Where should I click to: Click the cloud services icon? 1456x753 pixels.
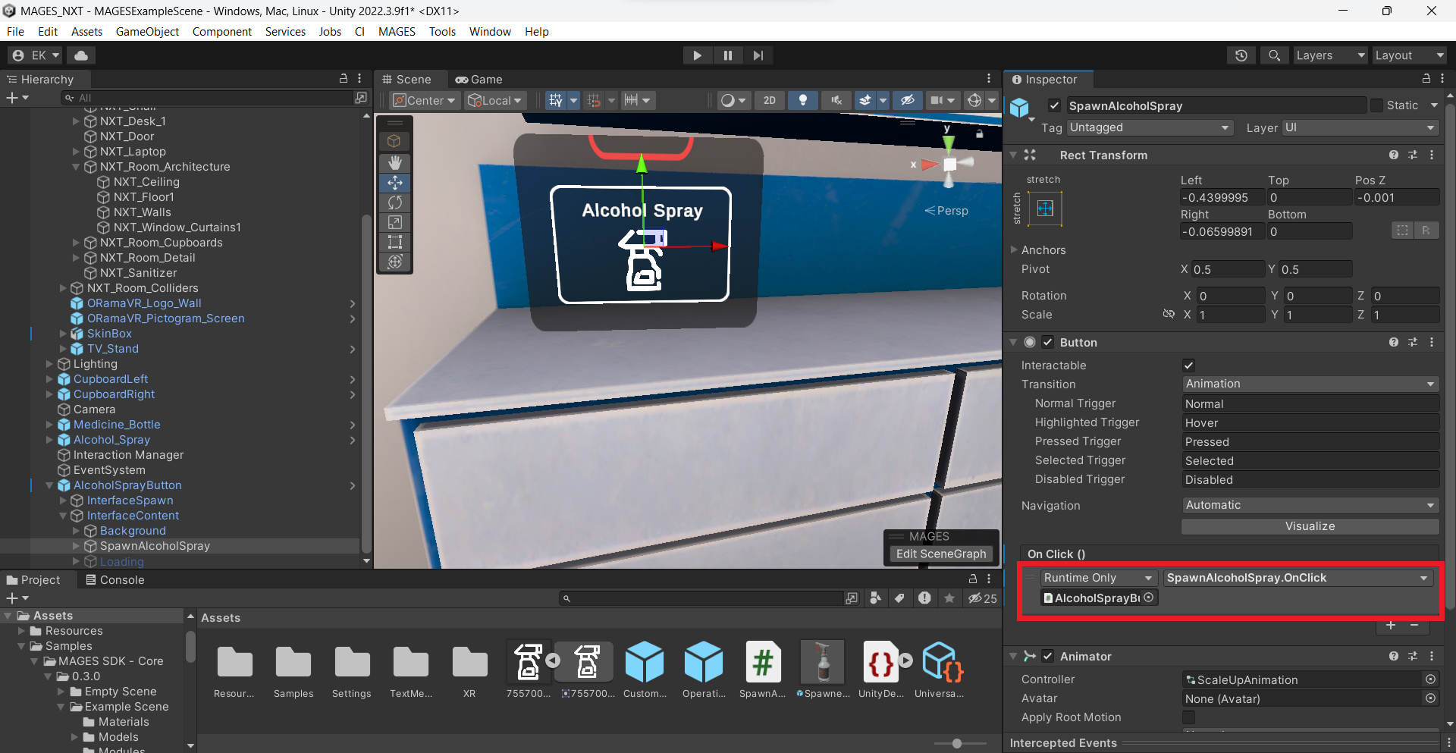tap(81, 55)
